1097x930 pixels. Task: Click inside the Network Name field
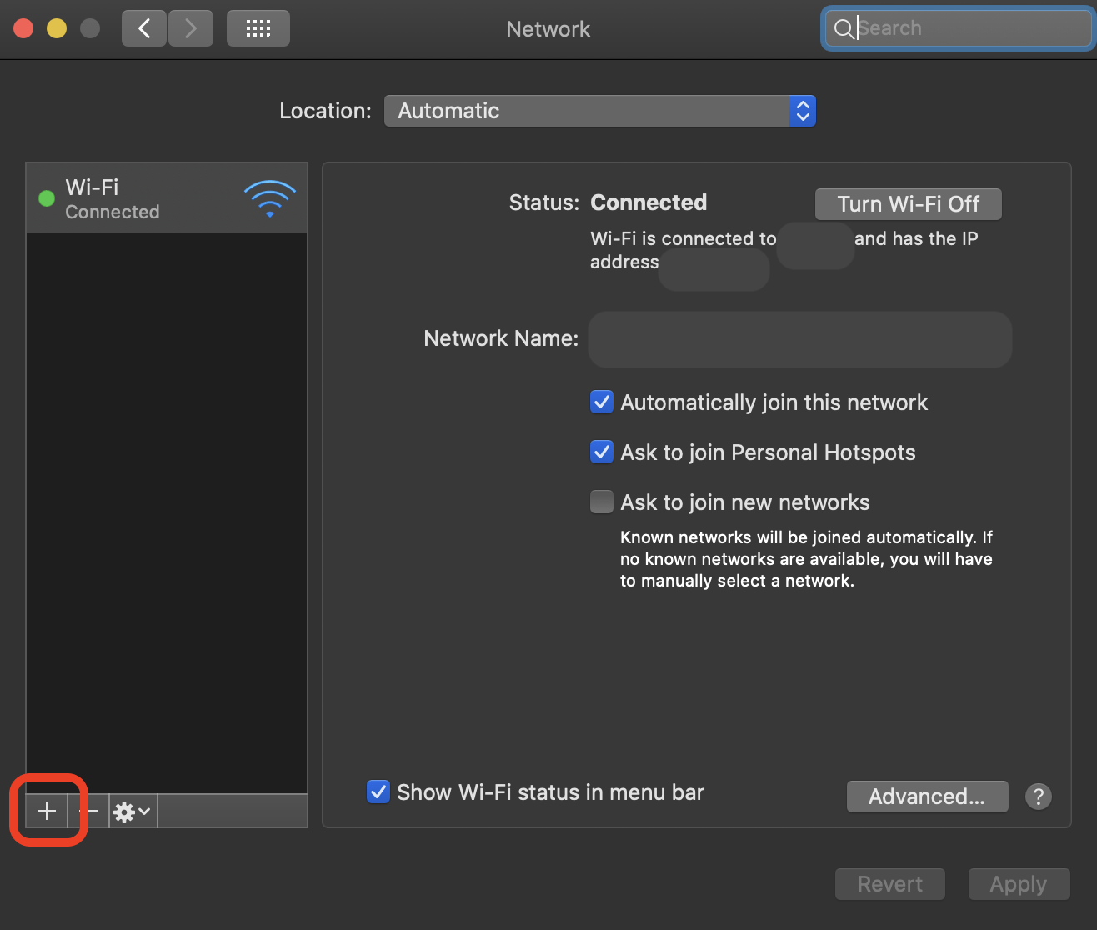799,339
